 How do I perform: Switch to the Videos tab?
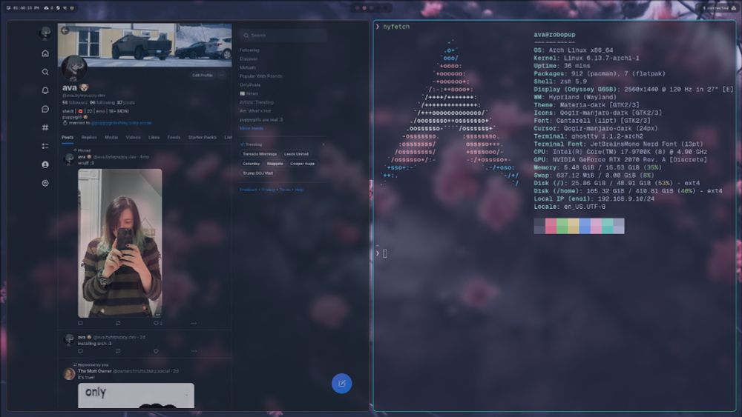click(133, 138)
